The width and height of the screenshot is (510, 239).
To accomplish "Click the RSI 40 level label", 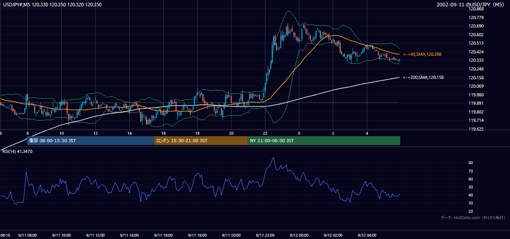I will (470, 195).
